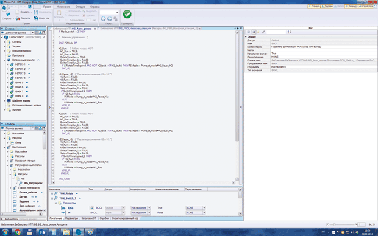Viewport: 378px width, 236px height.
Task: Click the Закрыть project icon
Action: point(17,18)
